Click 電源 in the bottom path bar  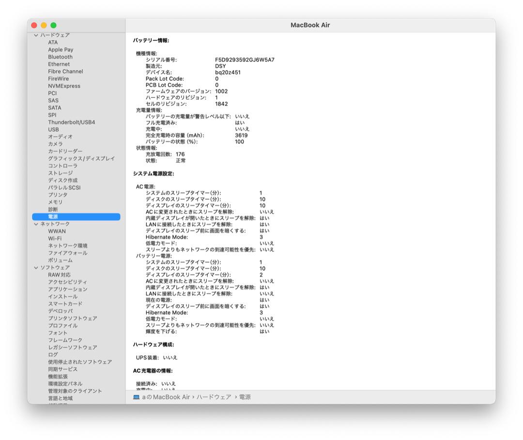(245, 397)
